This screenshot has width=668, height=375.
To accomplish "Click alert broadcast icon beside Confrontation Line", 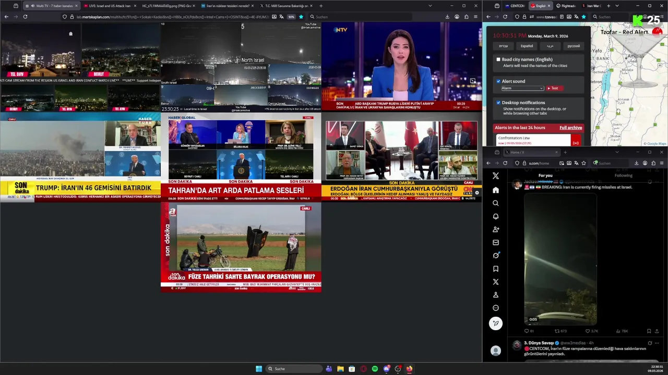I will [576, 143].
